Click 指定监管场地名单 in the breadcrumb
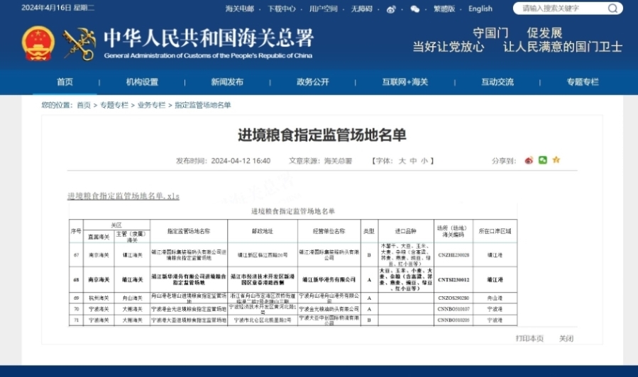 tap(203, 105)
